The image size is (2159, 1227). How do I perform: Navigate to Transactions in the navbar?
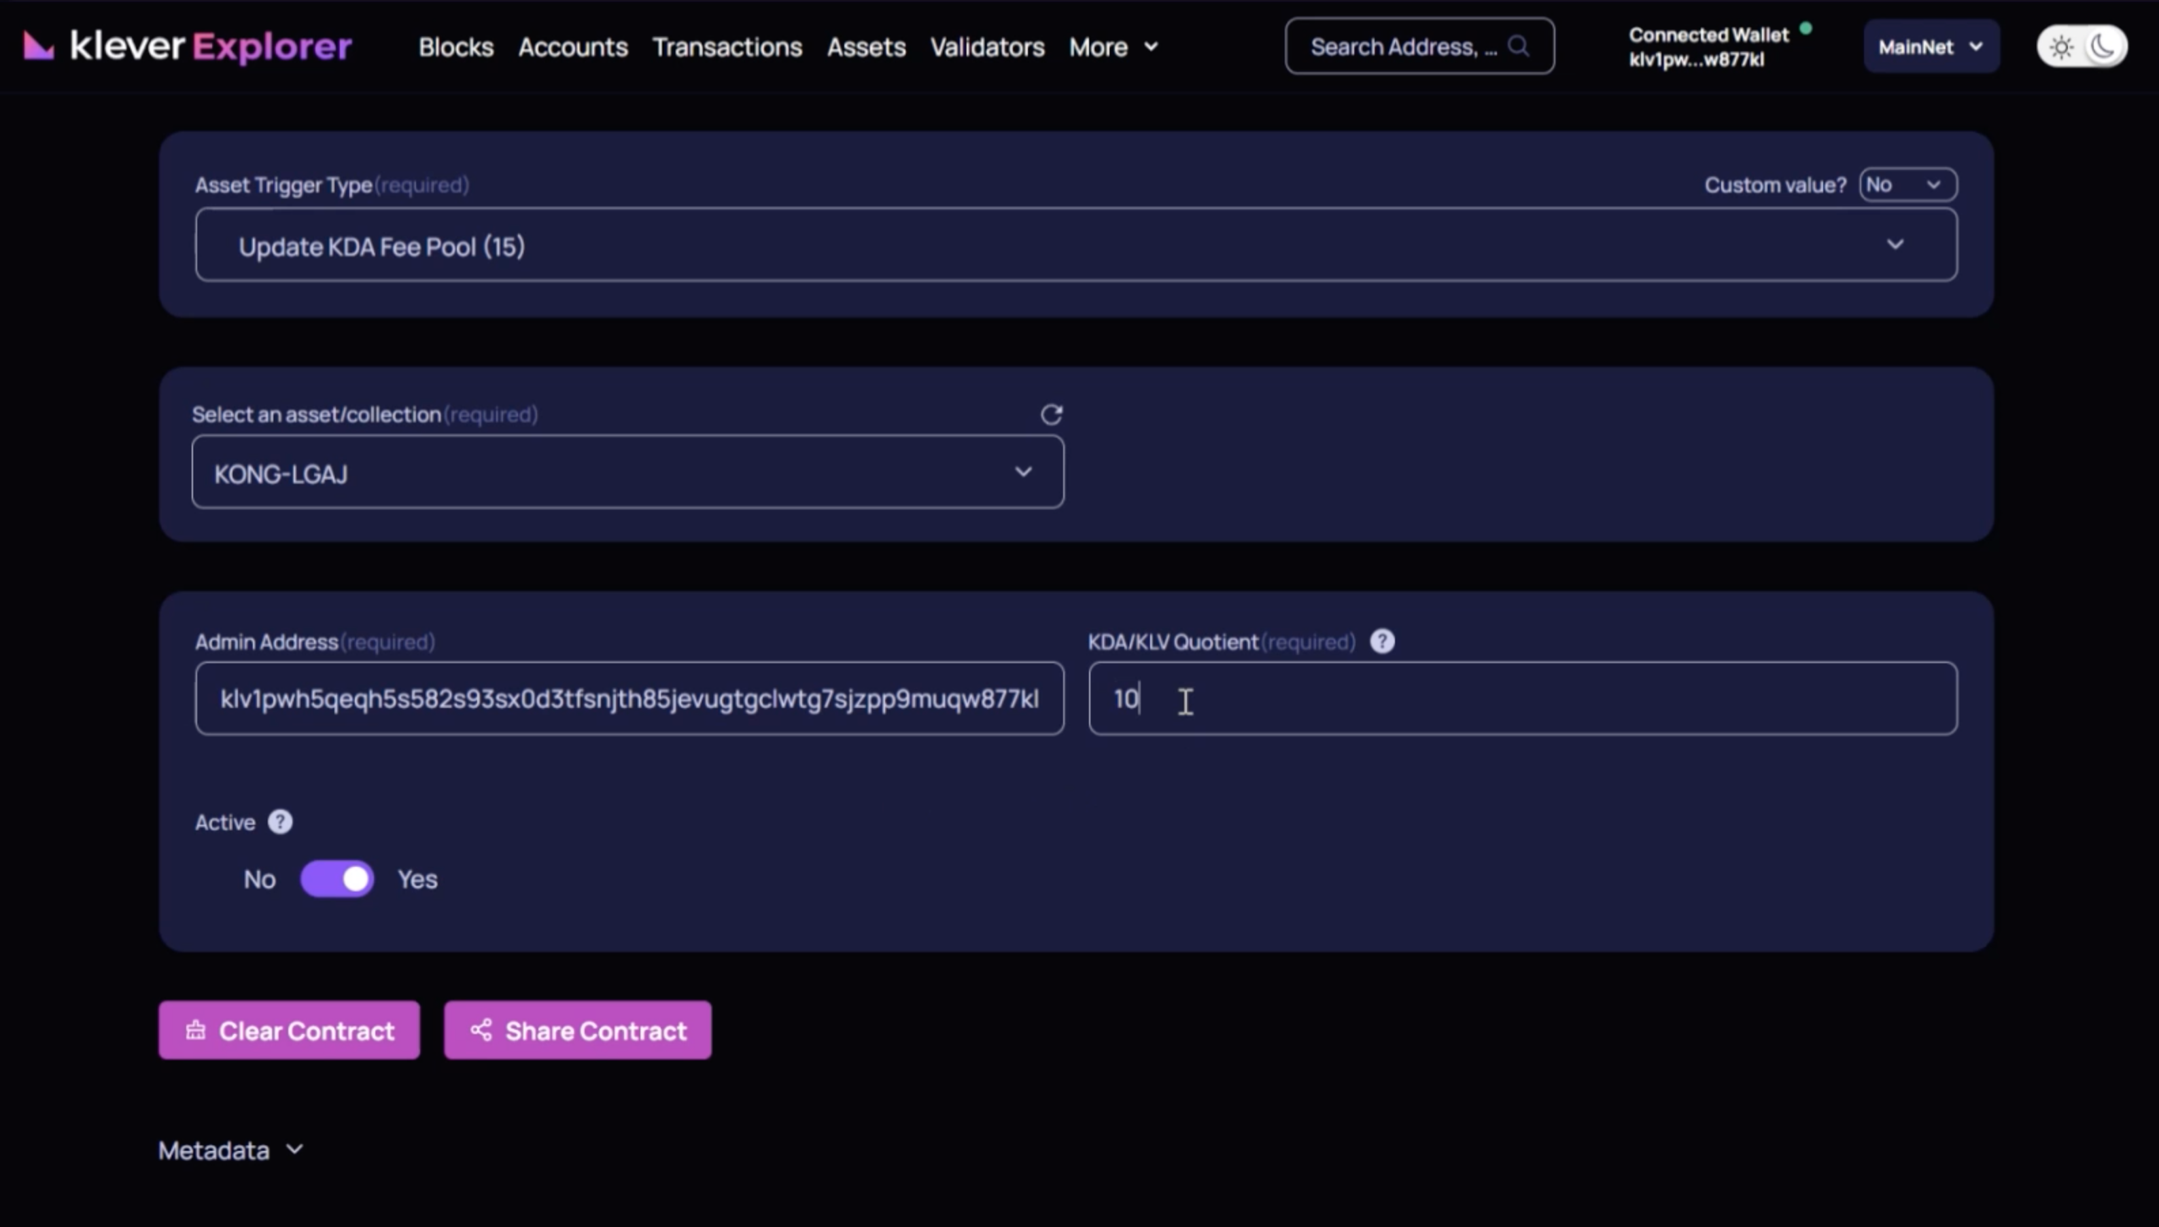tap(727, 47)
